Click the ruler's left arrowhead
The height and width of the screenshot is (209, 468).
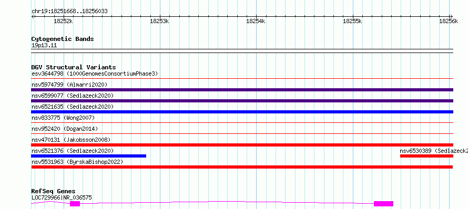point(33,16)
